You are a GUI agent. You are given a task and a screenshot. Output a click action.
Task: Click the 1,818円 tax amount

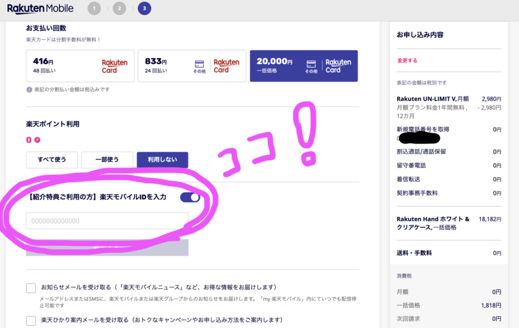[491, 306]
